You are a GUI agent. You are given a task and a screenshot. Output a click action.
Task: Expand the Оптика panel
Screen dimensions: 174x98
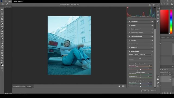tap(129, 40)
